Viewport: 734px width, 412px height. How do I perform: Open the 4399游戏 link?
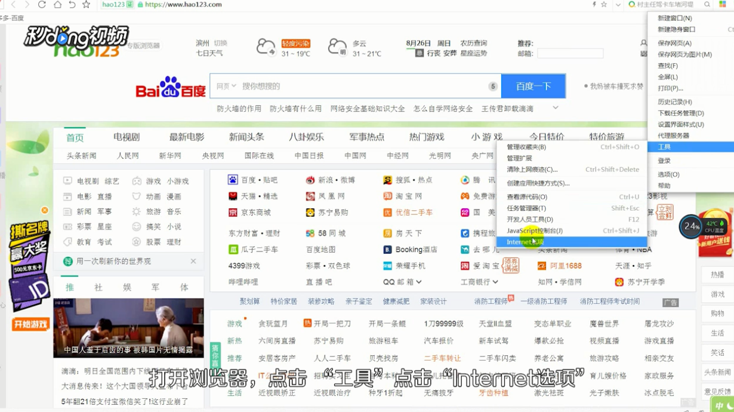pyautogui.click(x=244, y=266)
